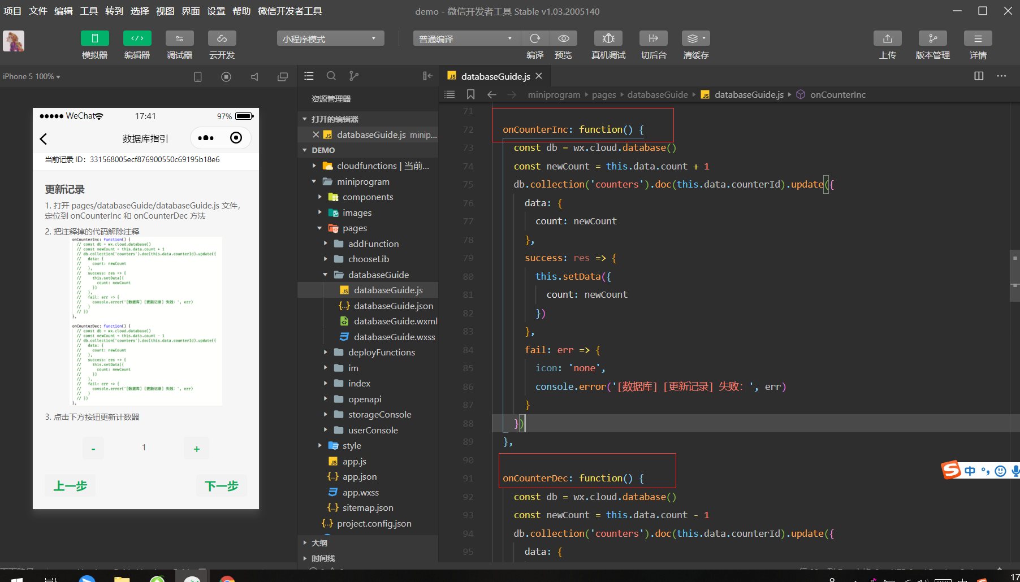Collapse the 打开的编辑器 section

[368, 119]
